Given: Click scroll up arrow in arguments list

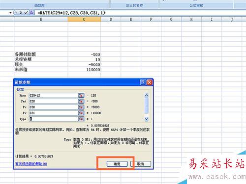Looking at the screenshot, I should click(x=147, y=95).
